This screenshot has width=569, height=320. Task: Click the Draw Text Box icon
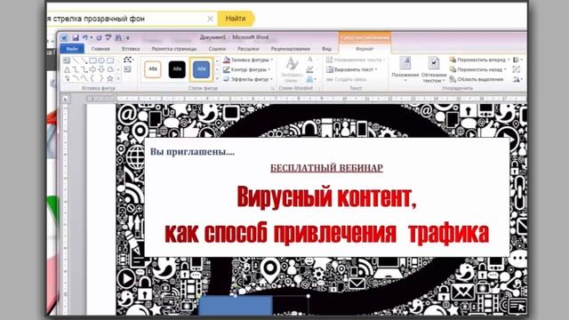click(x=127, y=69)
